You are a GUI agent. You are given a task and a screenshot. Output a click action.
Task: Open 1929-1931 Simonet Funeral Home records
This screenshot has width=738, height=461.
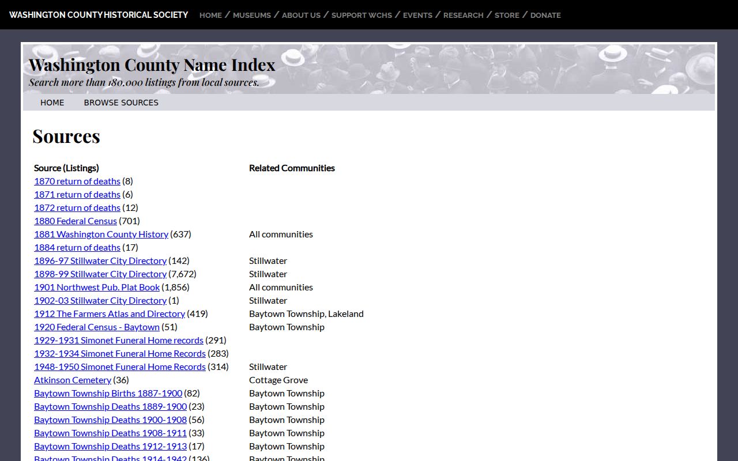[x=119, y=340]
